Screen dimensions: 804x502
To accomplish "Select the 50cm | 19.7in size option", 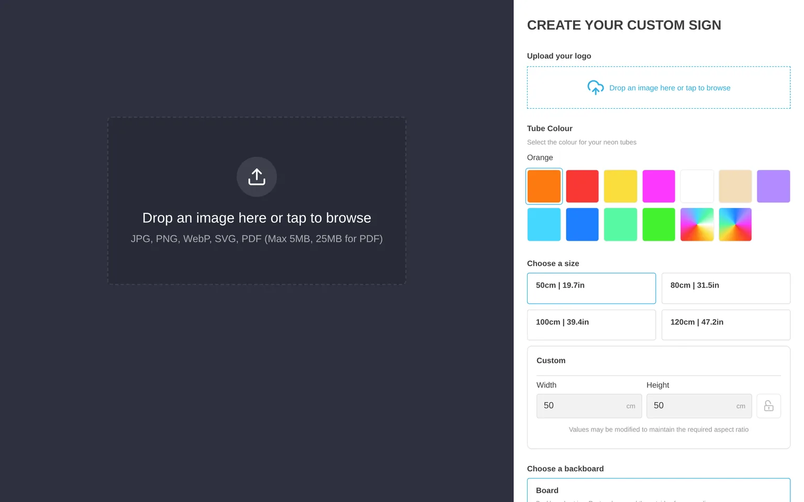I will (591, 288).
